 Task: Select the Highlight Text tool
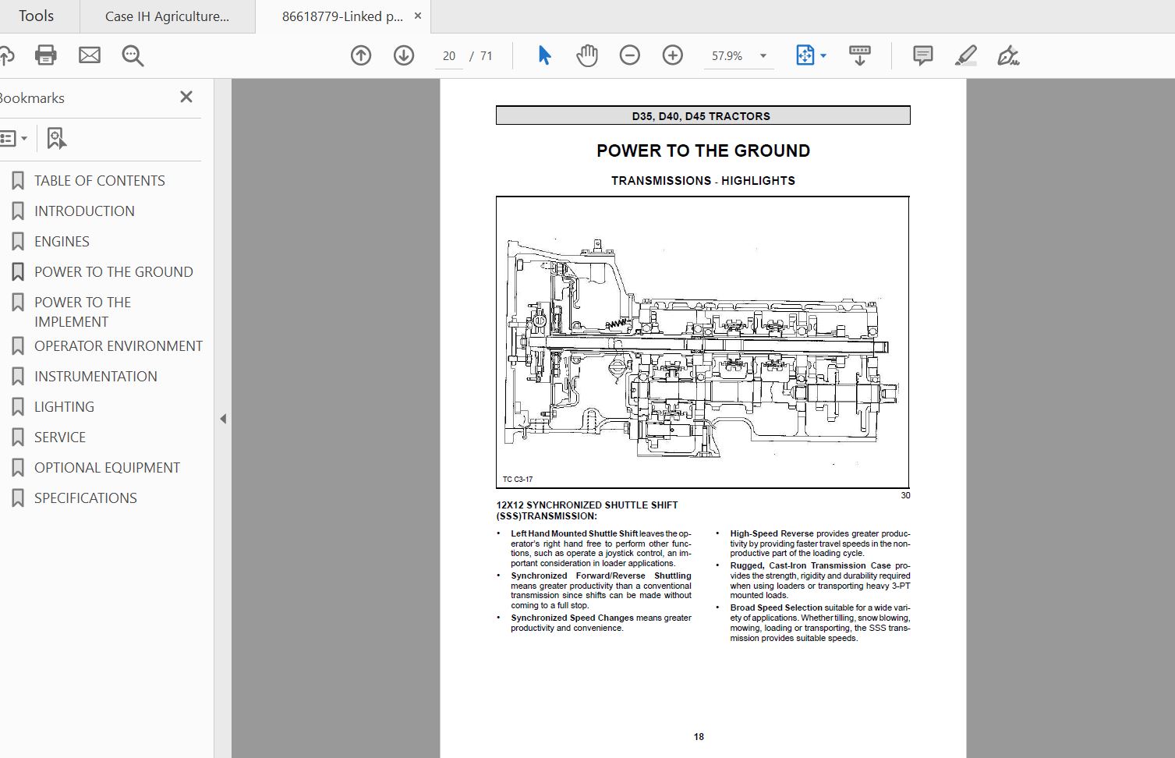coord(966,55)
